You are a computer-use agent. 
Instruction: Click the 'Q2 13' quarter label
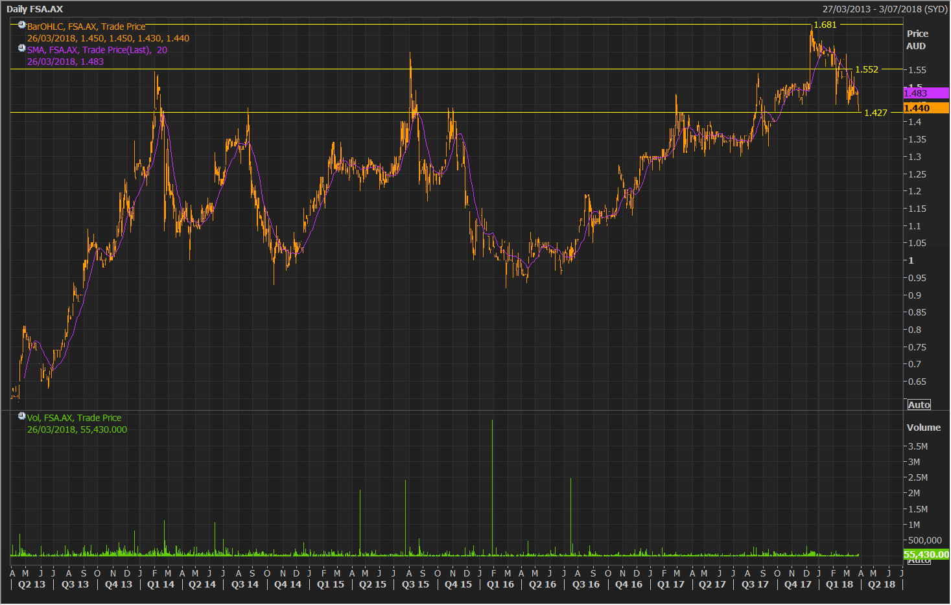point(32,584)
